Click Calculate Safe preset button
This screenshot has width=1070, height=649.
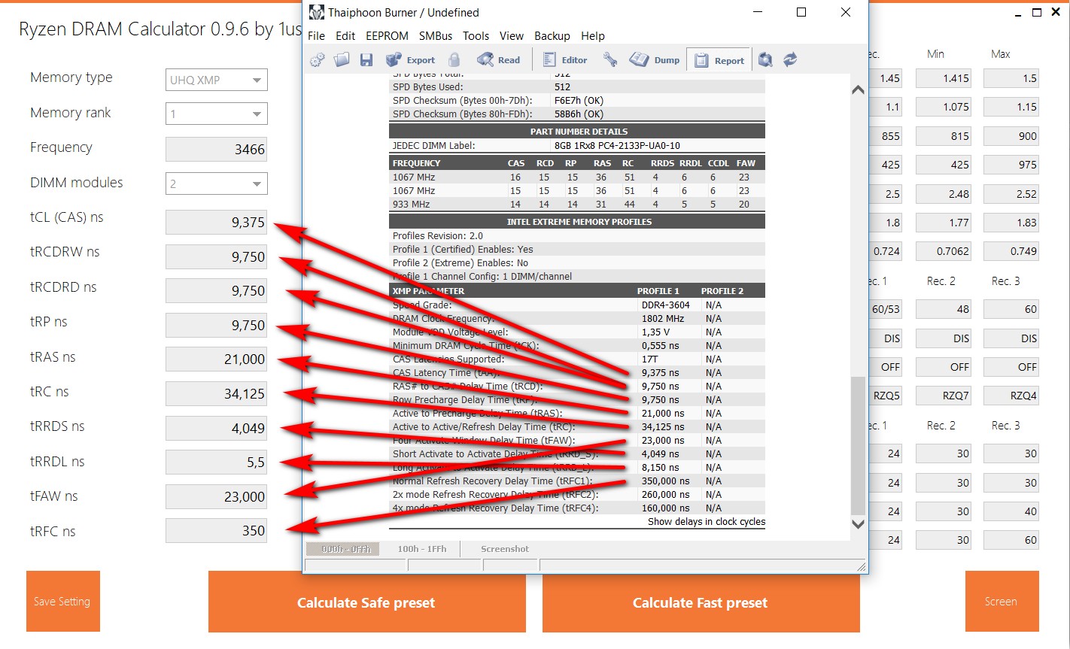366,602
